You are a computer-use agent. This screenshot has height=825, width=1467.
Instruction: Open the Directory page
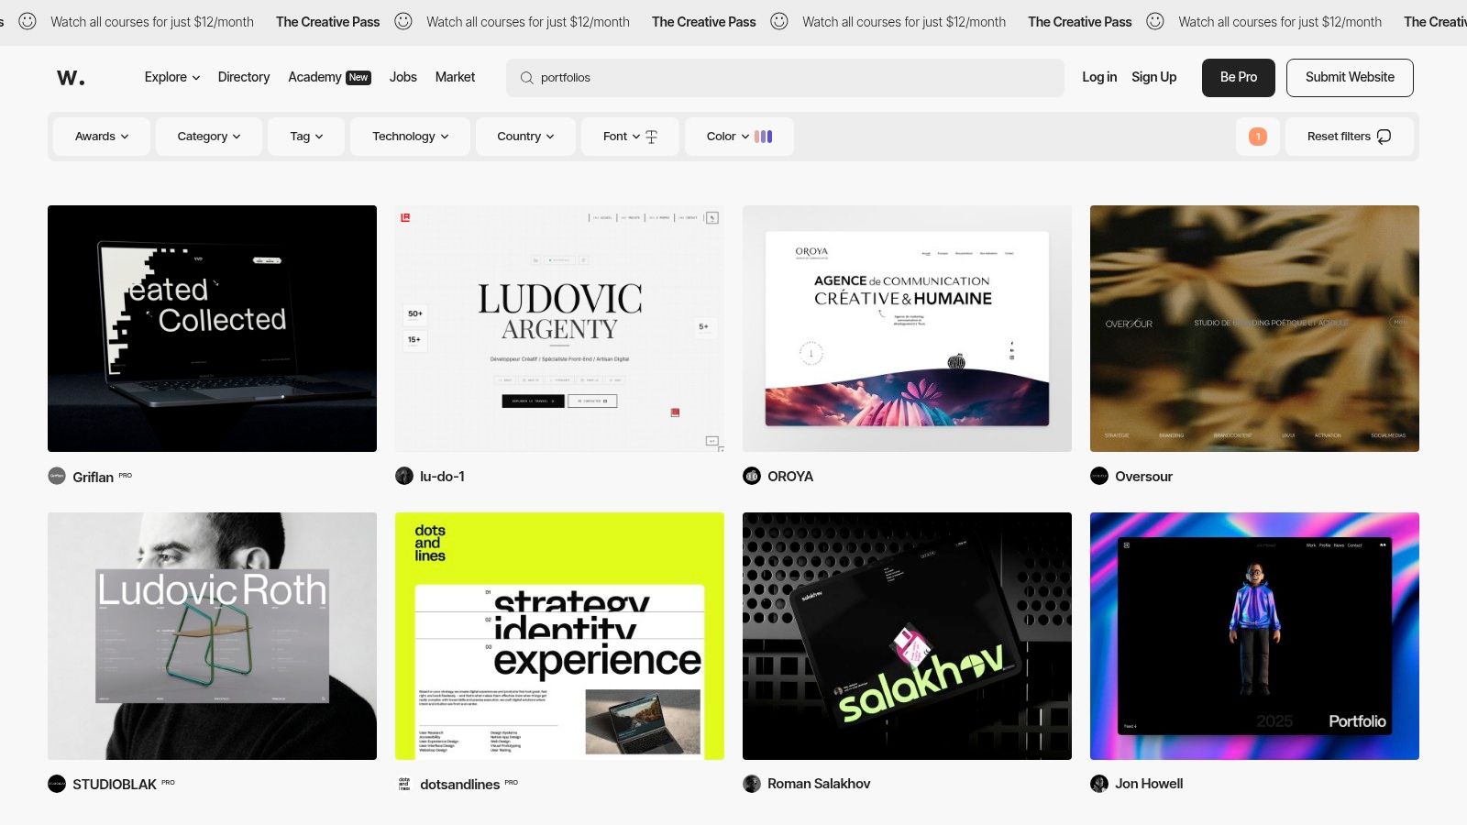pos(243,77)
